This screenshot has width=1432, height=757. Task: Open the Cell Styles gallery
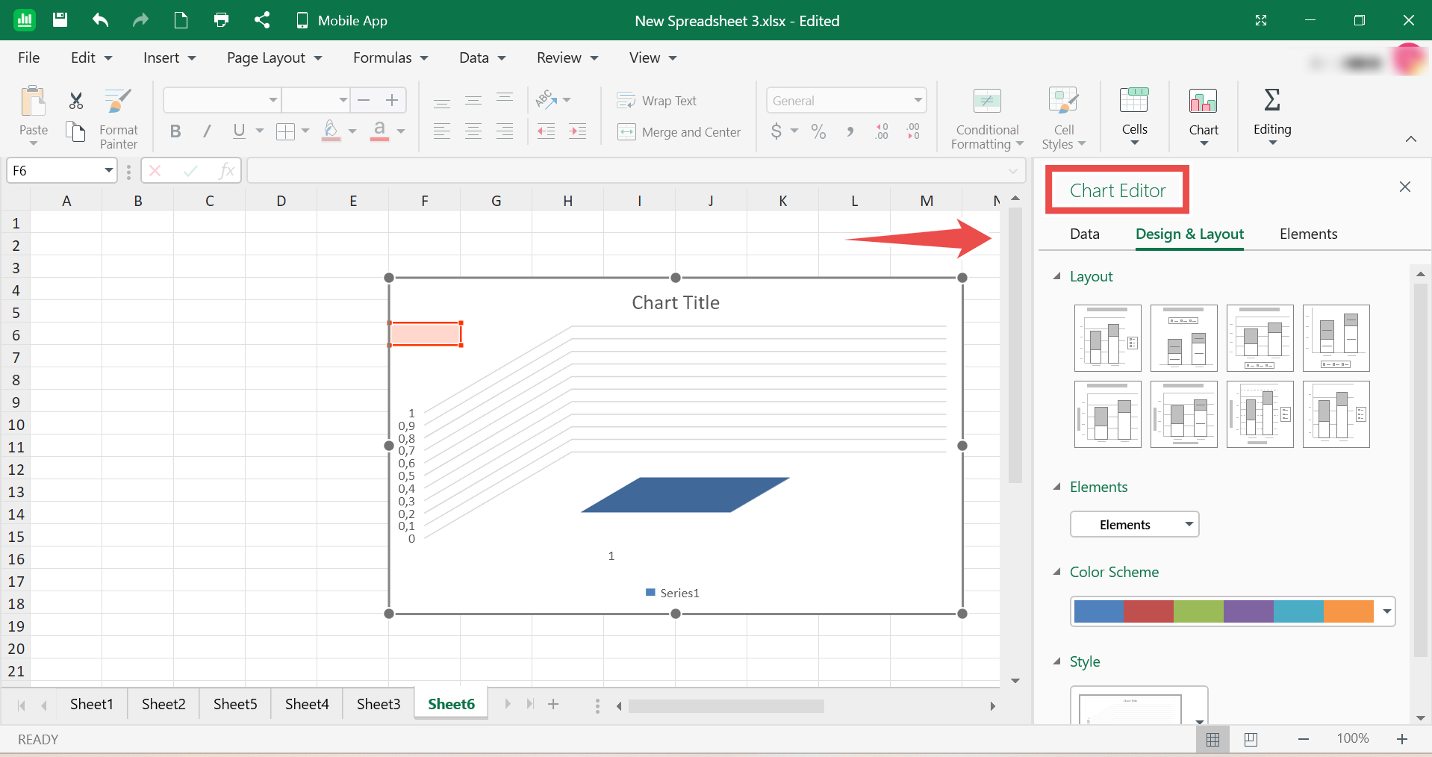click(1064, 118)
